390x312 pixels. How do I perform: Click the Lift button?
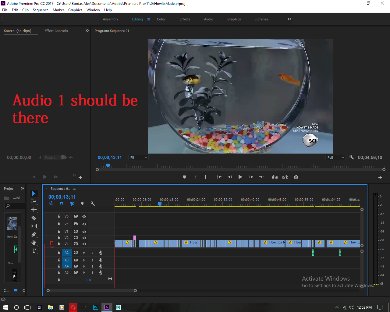(275, 177)
